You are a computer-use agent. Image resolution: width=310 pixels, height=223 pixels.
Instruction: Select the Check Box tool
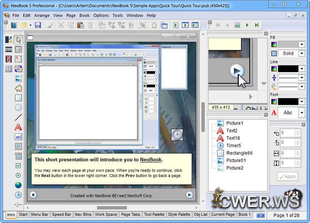pyautogui.click(x=18, y=166)
